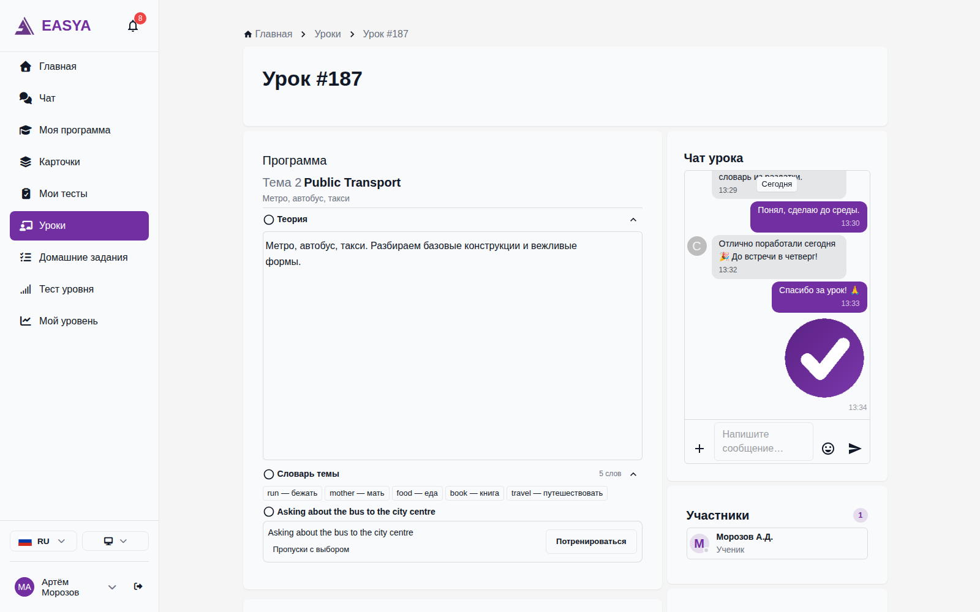This screenshot has width=980, height=612.
Task: Click the Понял, сделаю до среды message
Action: tap(809, 217)
